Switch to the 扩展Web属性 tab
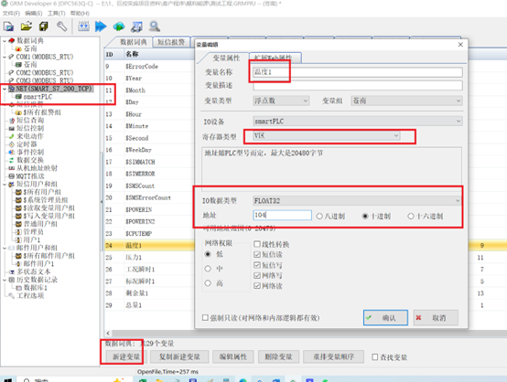The image size is (507, 382). pyautogui.click(x=275, y=58)
